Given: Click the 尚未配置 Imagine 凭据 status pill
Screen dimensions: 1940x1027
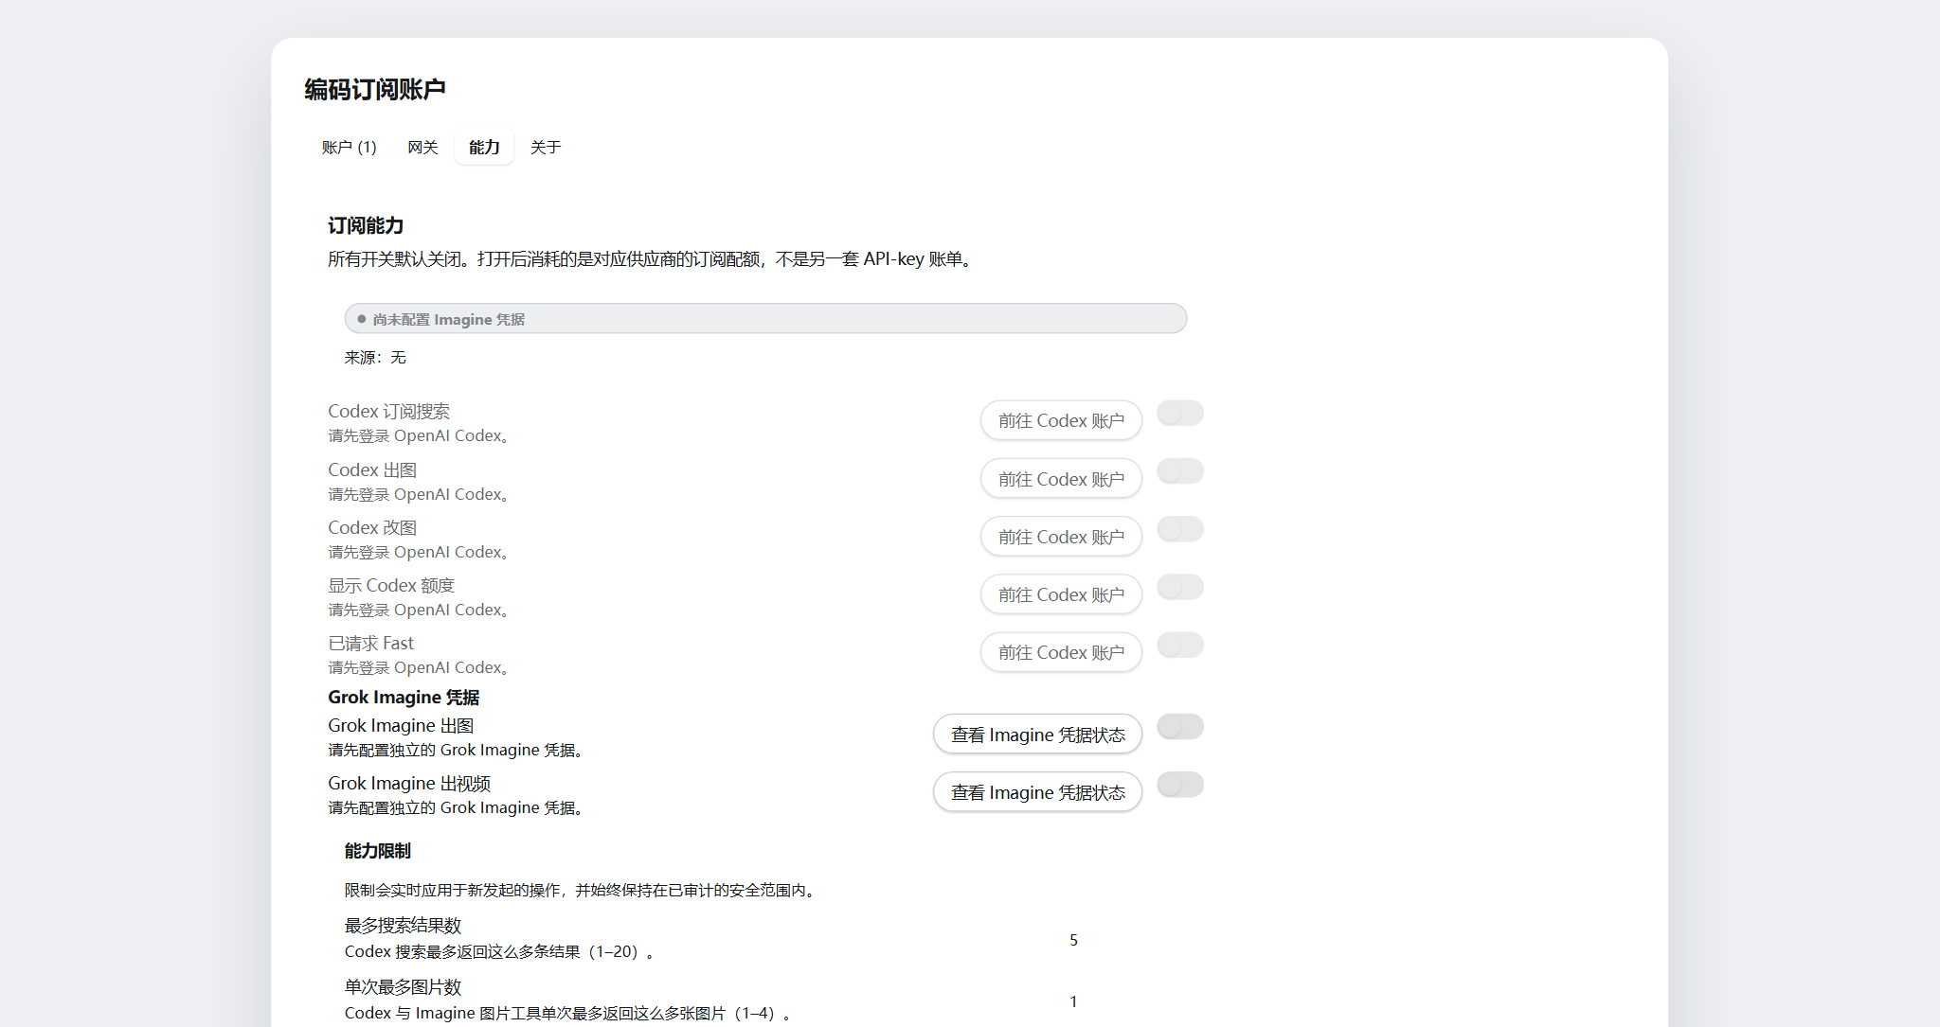Looking at the screenshot, I should 765,319.
